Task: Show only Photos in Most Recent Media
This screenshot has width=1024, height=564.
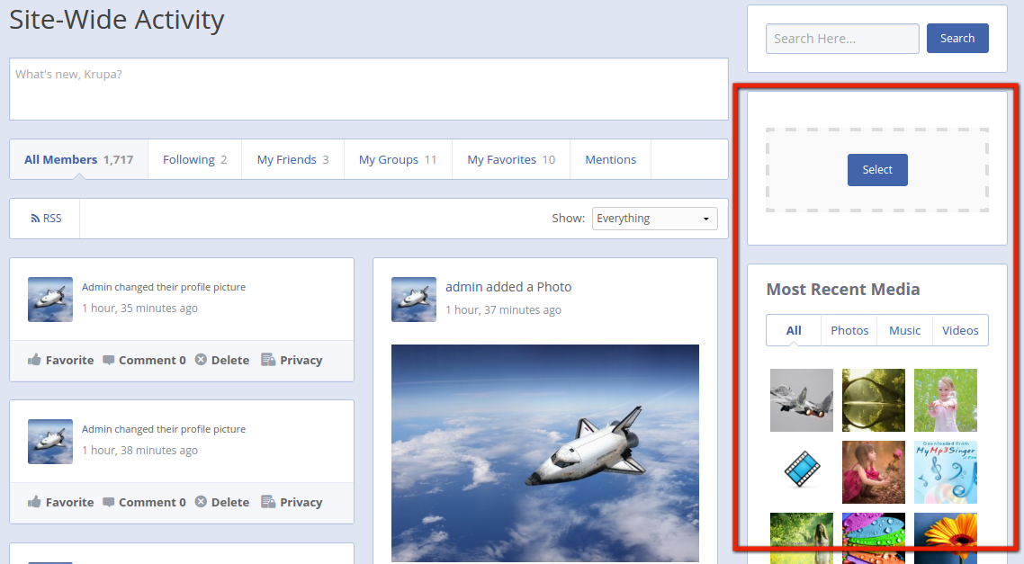Action: (x=849, y=330)
